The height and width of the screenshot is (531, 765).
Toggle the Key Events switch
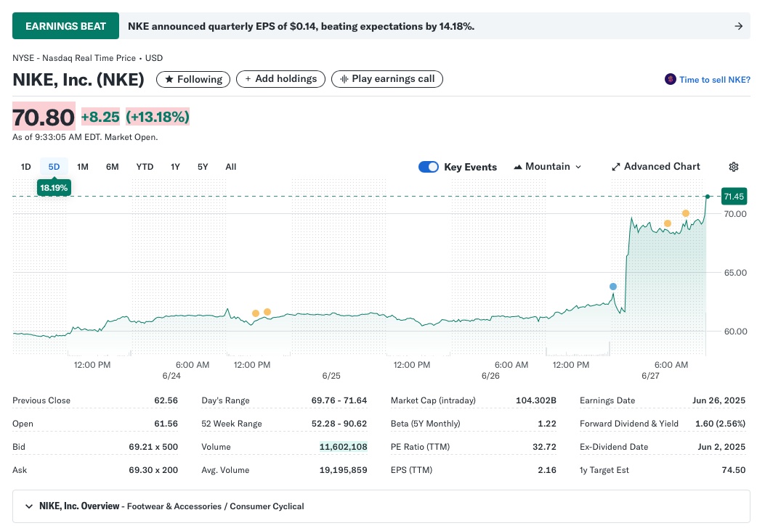point(429,167)
